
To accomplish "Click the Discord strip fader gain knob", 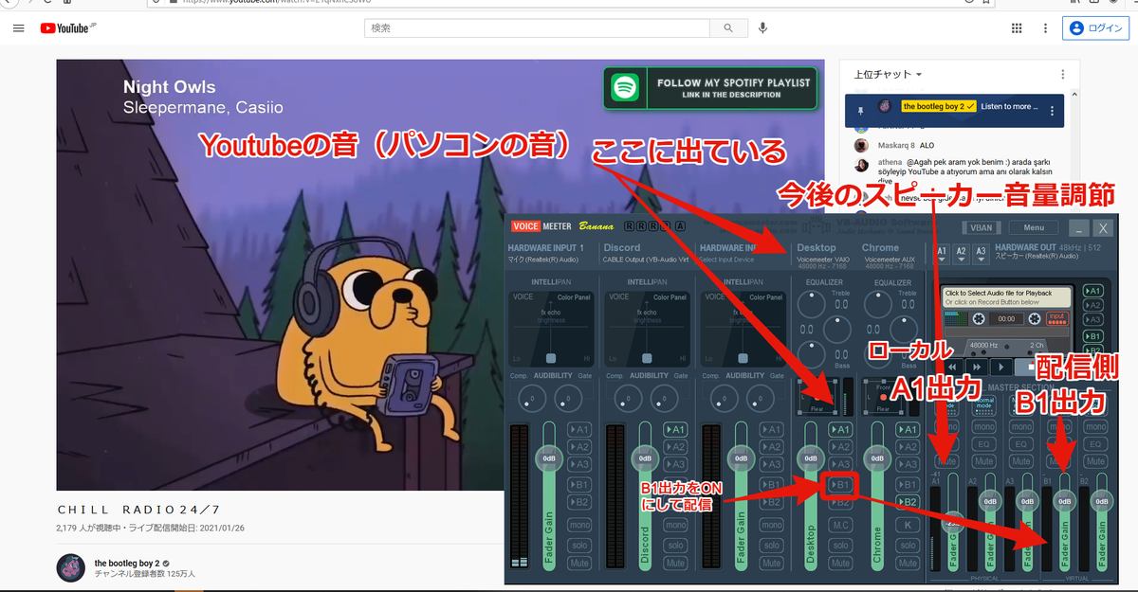I will click(645, 458).
